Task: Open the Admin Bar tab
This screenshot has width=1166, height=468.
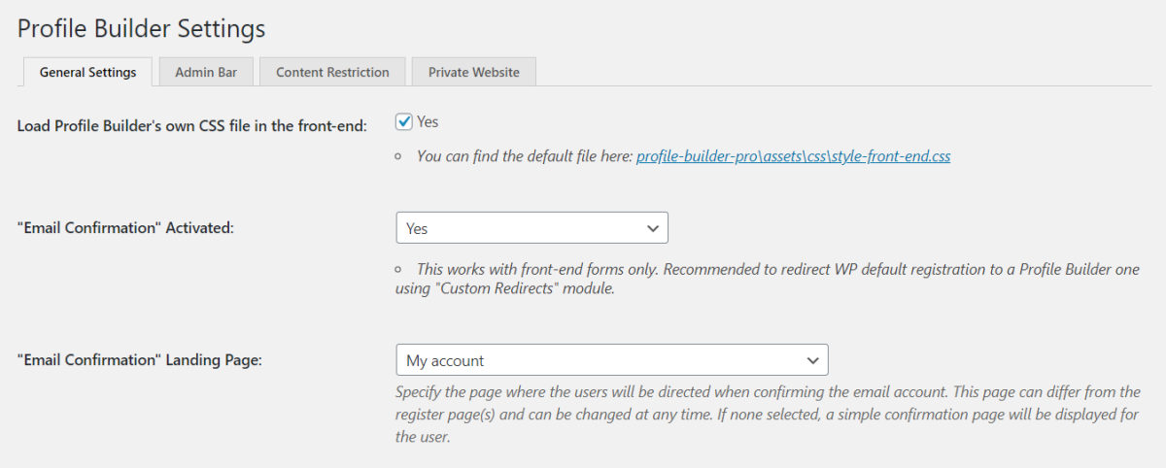Action: click(207, 72)
